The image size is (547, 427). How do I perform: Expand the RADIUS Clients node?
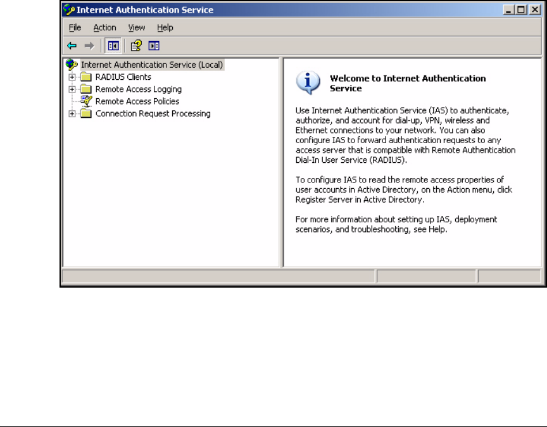[72, 77]
